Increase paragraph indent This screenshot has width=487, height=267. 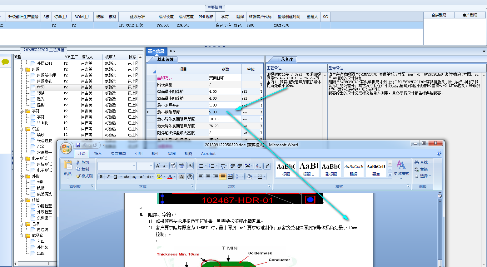pyautogui.click(x=240, y=166)
